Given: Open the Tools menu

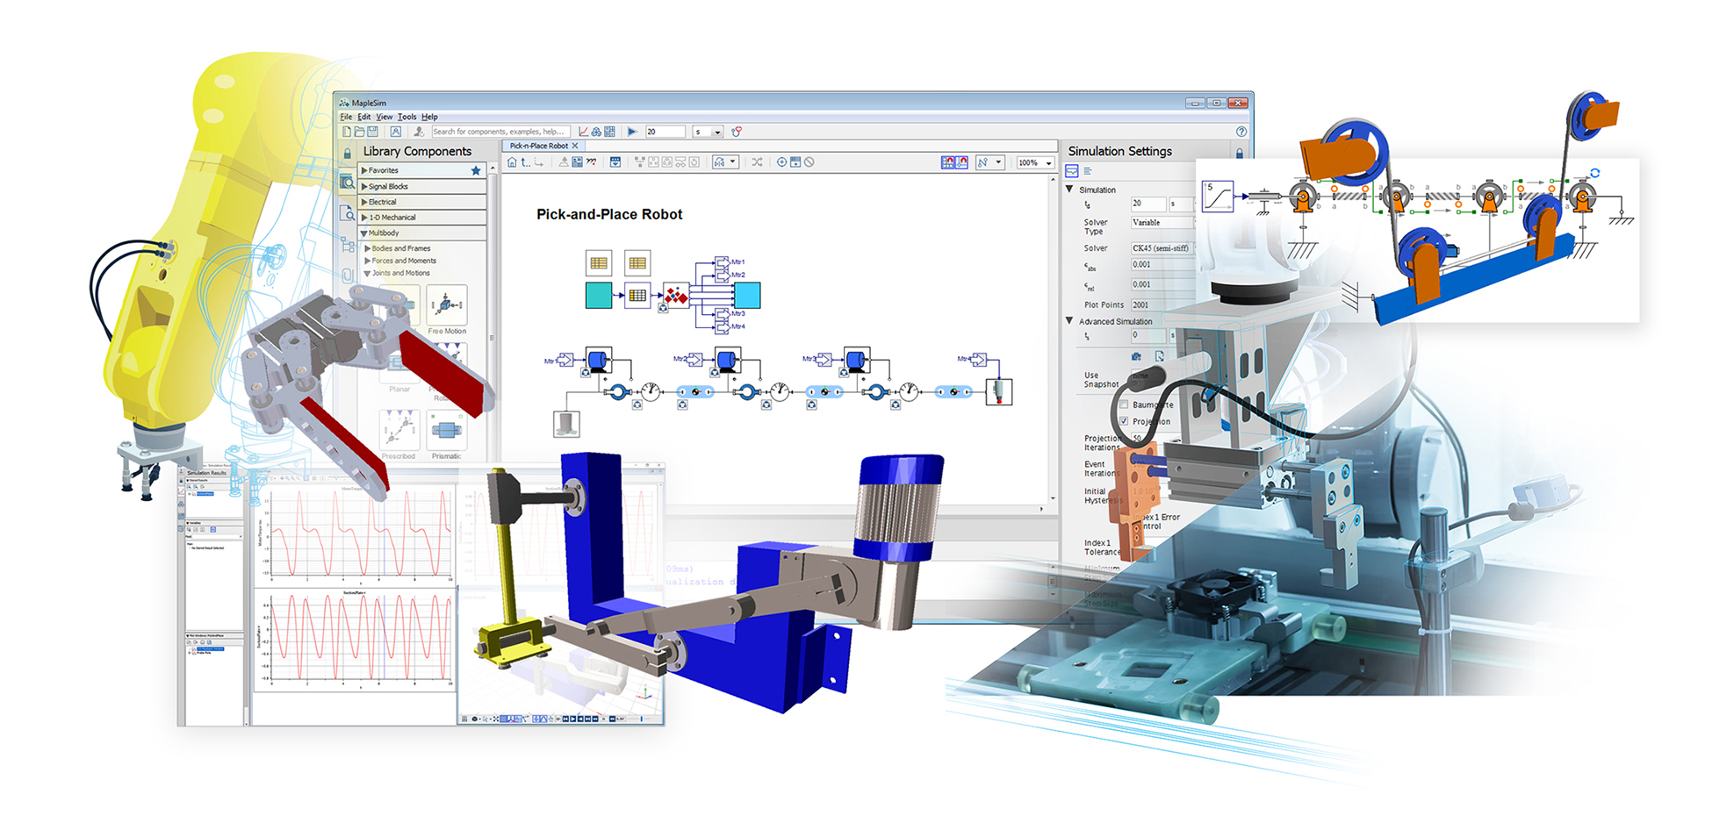Looking at the screenshot, I should (x=406, y=117).
